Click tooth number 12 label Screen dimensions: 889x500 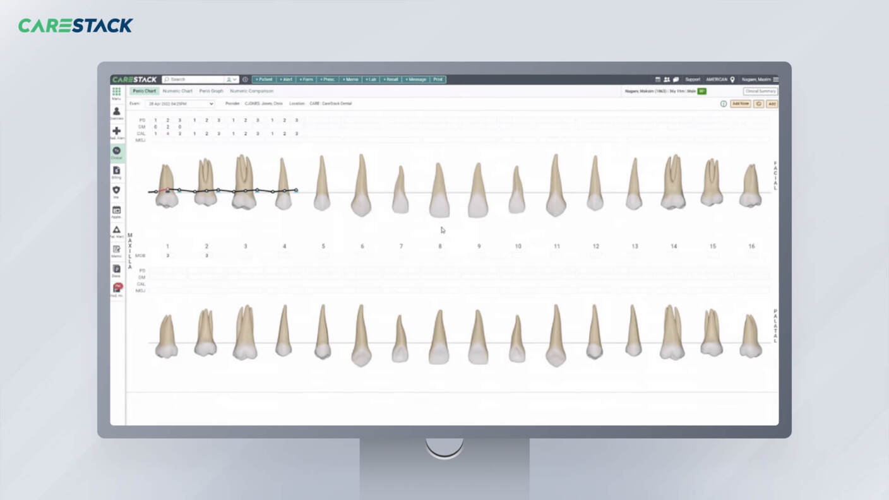click(595, 246)
